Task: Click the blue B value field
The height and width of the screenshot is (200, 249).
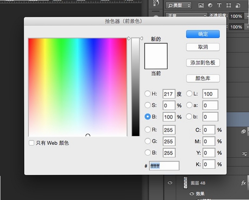Action: click(x=169, y=153)
